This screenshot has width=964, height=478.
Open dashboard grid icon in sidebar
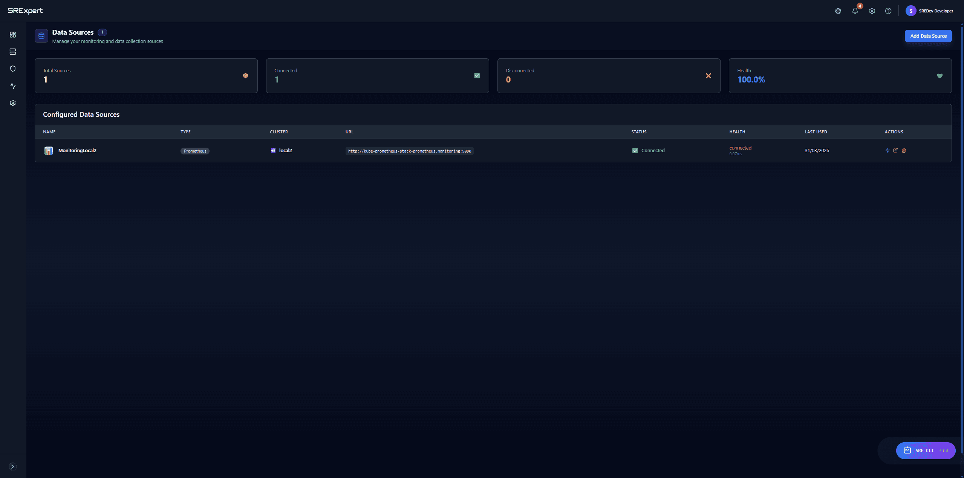pos(13,35)
